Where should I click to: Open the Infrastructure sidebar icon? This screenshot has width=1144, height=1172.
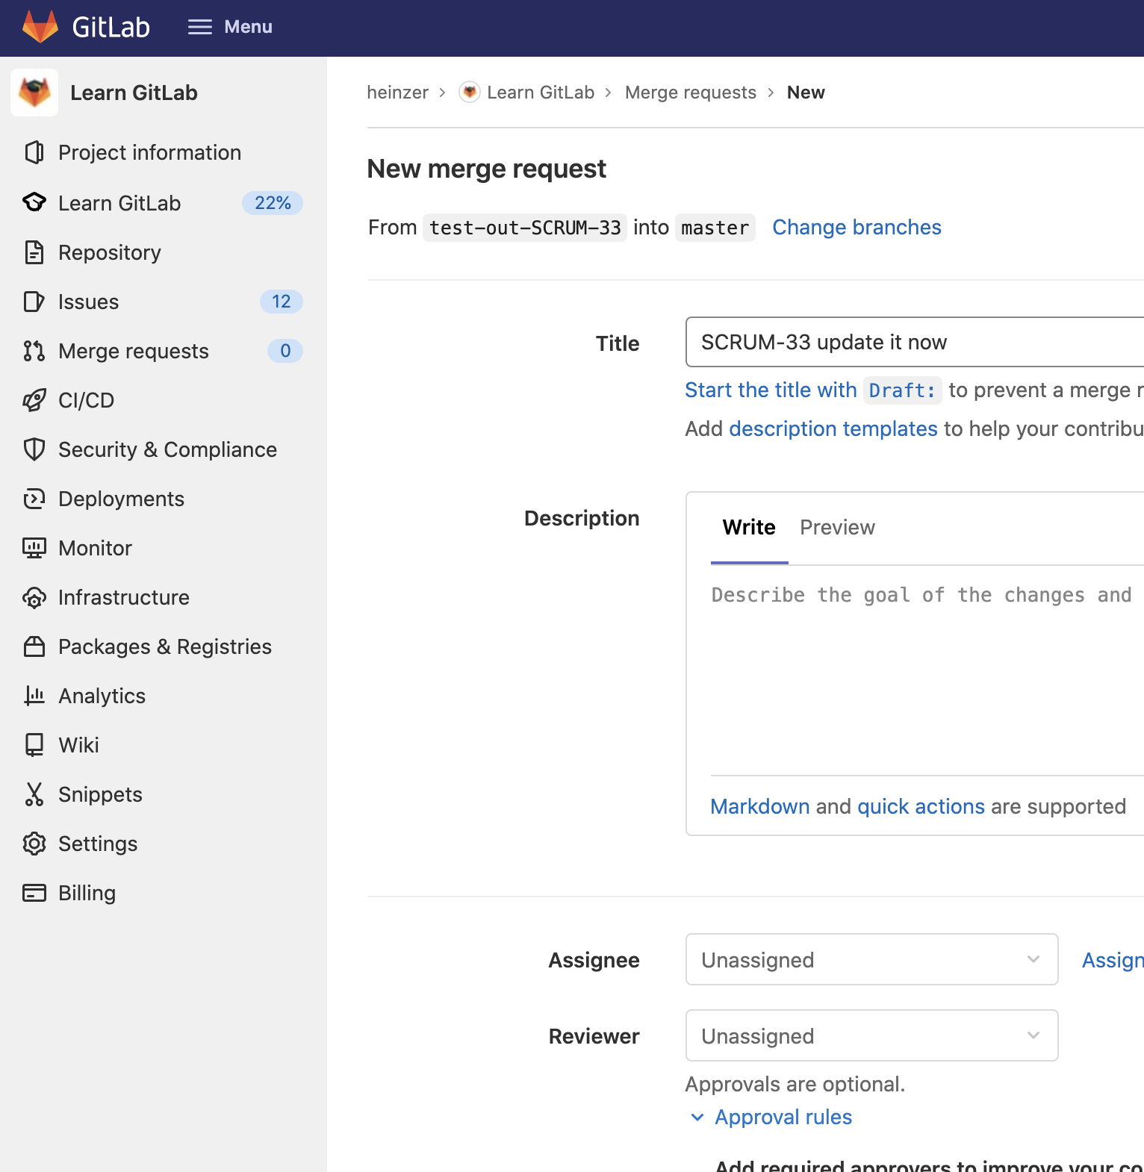pyautogui.click(x=34, y=597)
